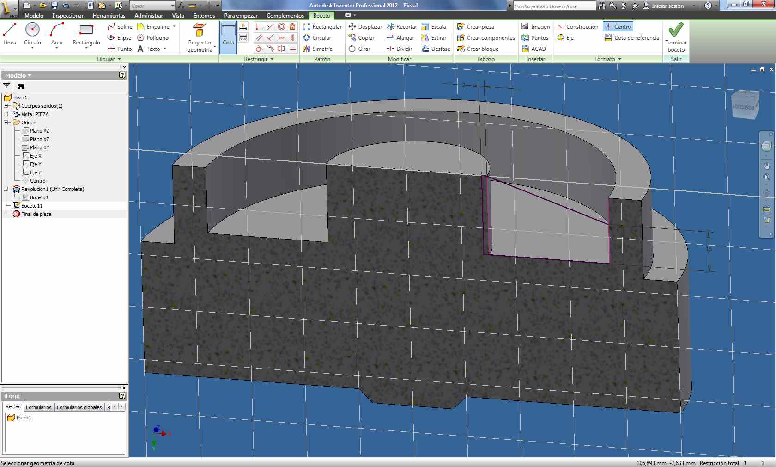Toggle Construcción line format

(577, 27)
